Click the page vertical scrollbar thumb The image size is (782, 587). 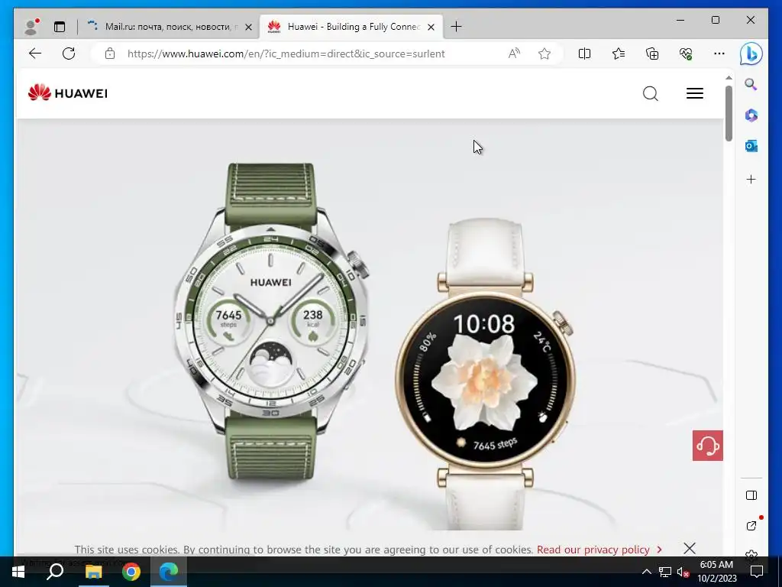729,113
